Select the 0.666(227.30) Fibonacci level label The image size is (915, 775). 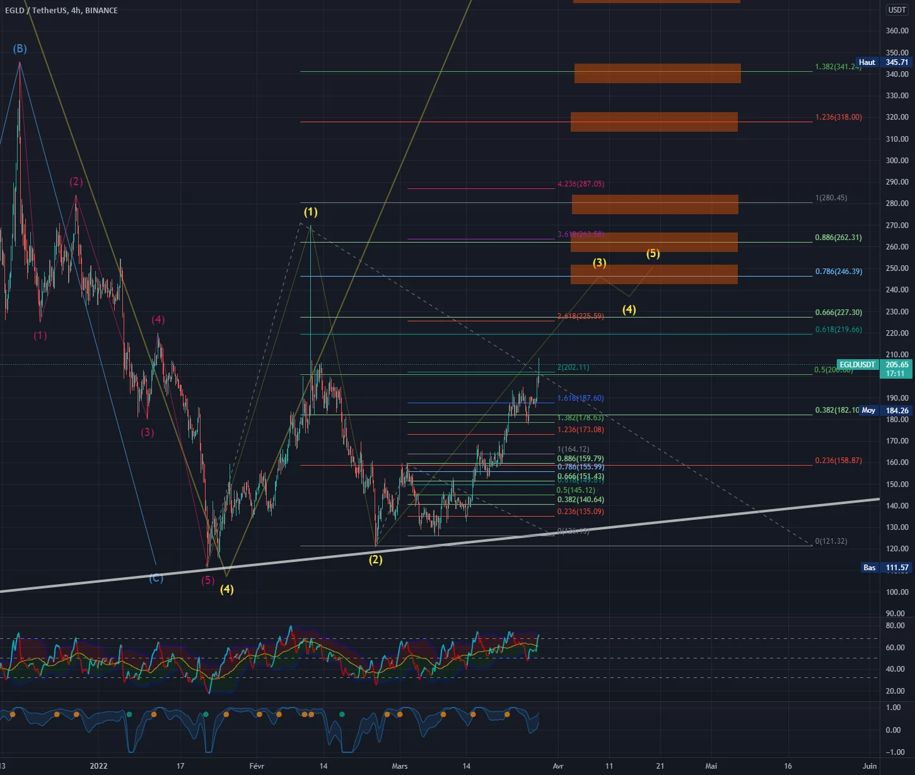point(838,313)
